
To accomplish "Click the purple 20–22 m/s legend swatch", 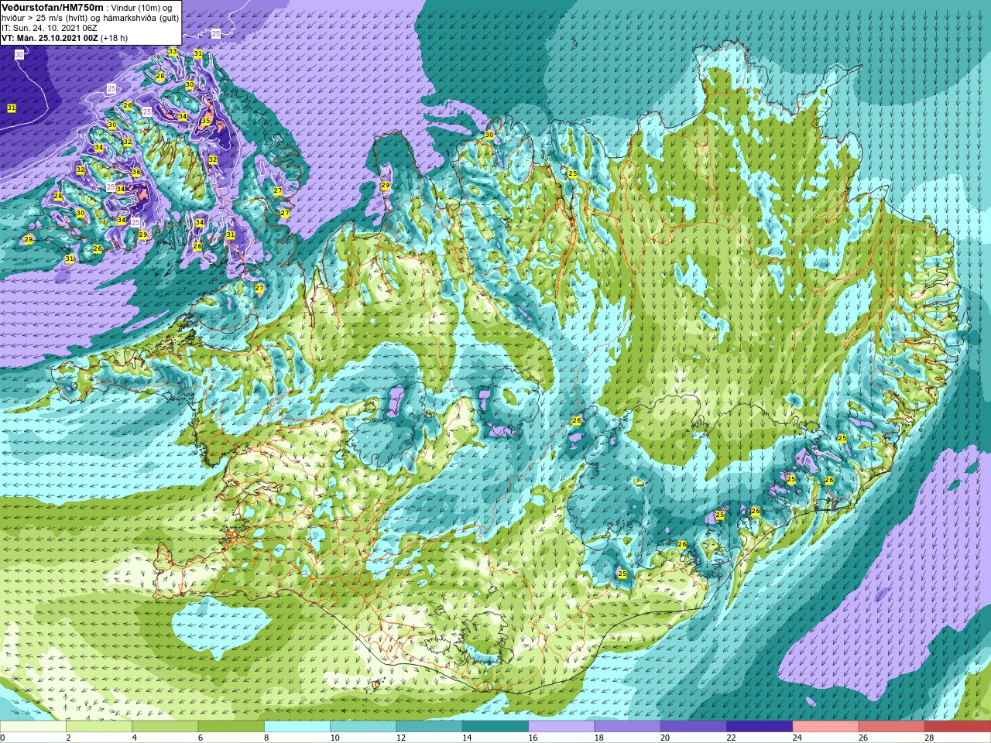I will [694, 727].
